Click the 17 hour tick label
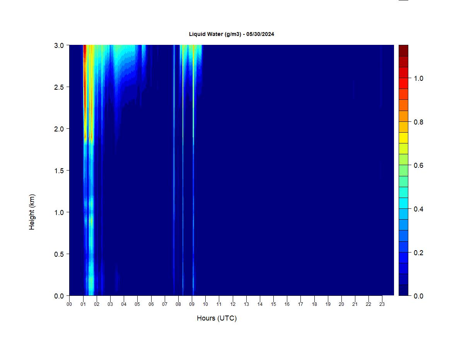This screenshot has width=464, height=348. [300, 304]
